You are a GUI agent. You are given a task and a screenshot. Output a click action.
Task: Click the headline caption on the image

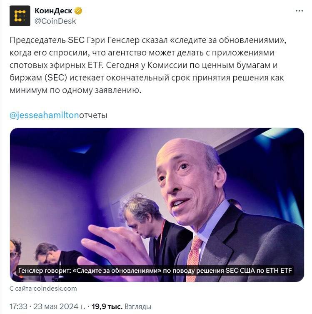(155, 271)
